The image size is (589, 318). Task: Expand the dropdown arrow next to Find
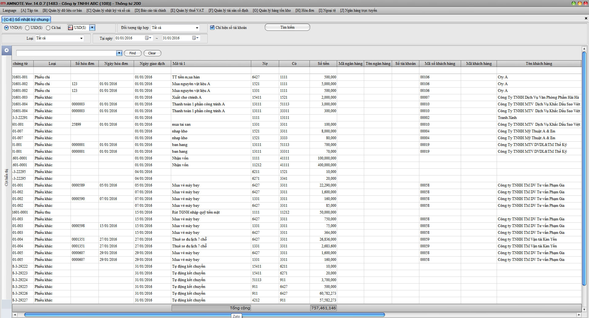point(119,53)
